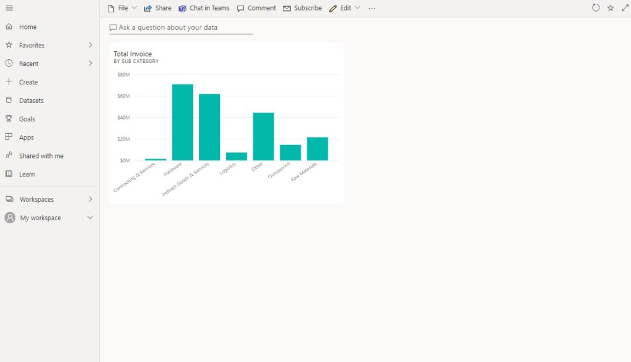Refresh the dashboard with circular arrow
This screenshot has width=631, height=362.
click(596, 7)
